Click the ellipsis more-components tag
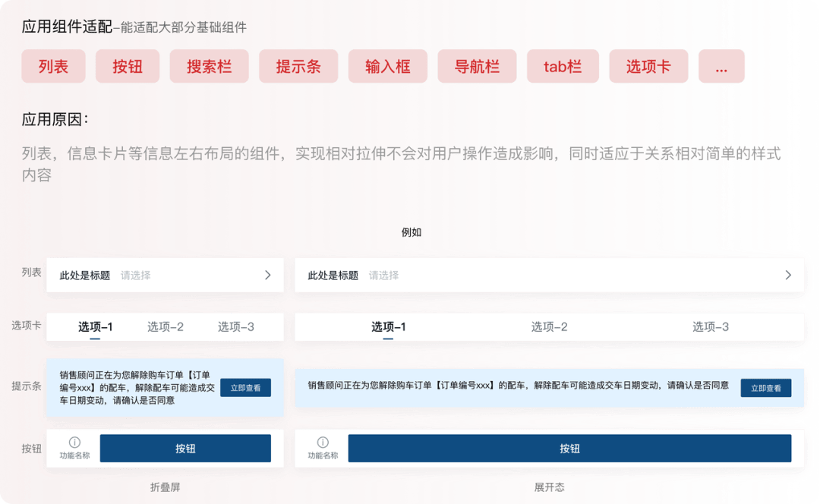Viewport: 820px width, 504px height. tap(722, 66)
